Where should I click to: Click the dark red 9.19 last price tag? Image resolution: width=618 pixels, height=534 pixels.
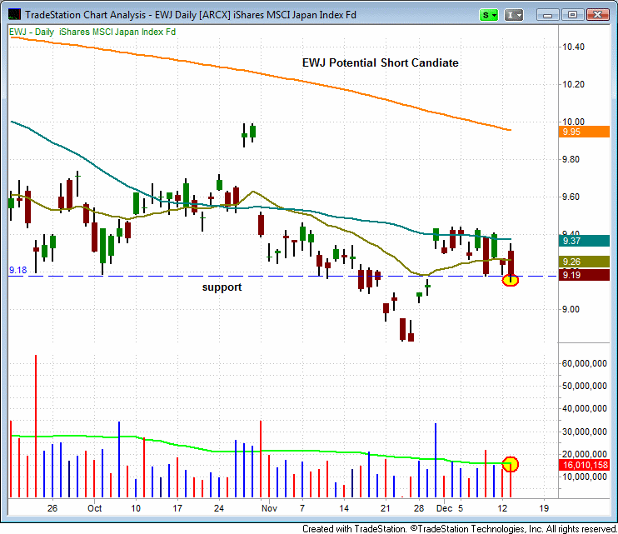click(x=584, y=275)
